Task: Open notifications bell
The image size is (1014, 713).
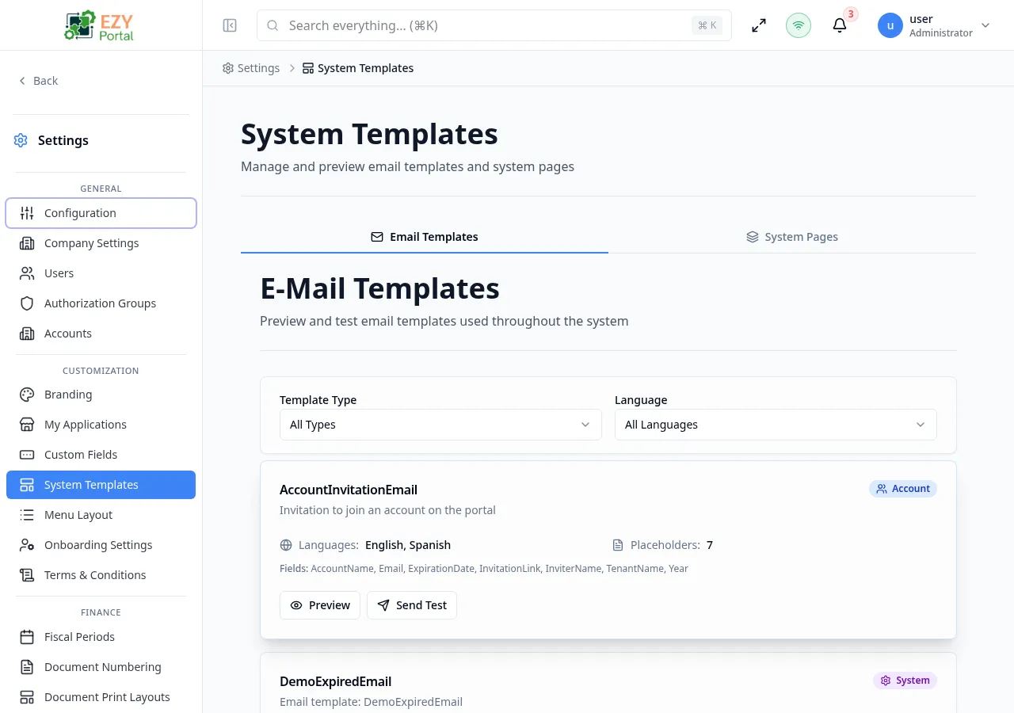Action: tap(840, 25)
